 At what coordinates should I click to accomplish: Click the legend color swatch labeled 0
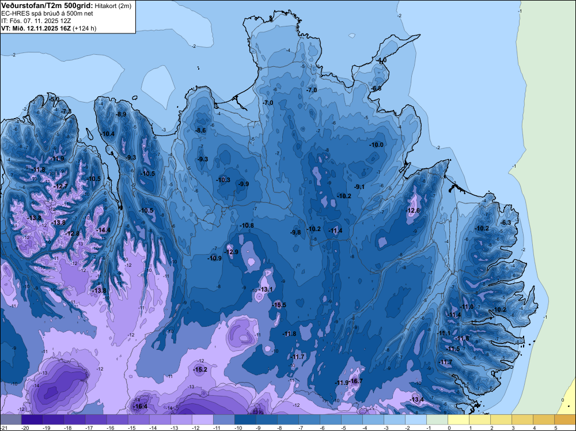(458, 420)
